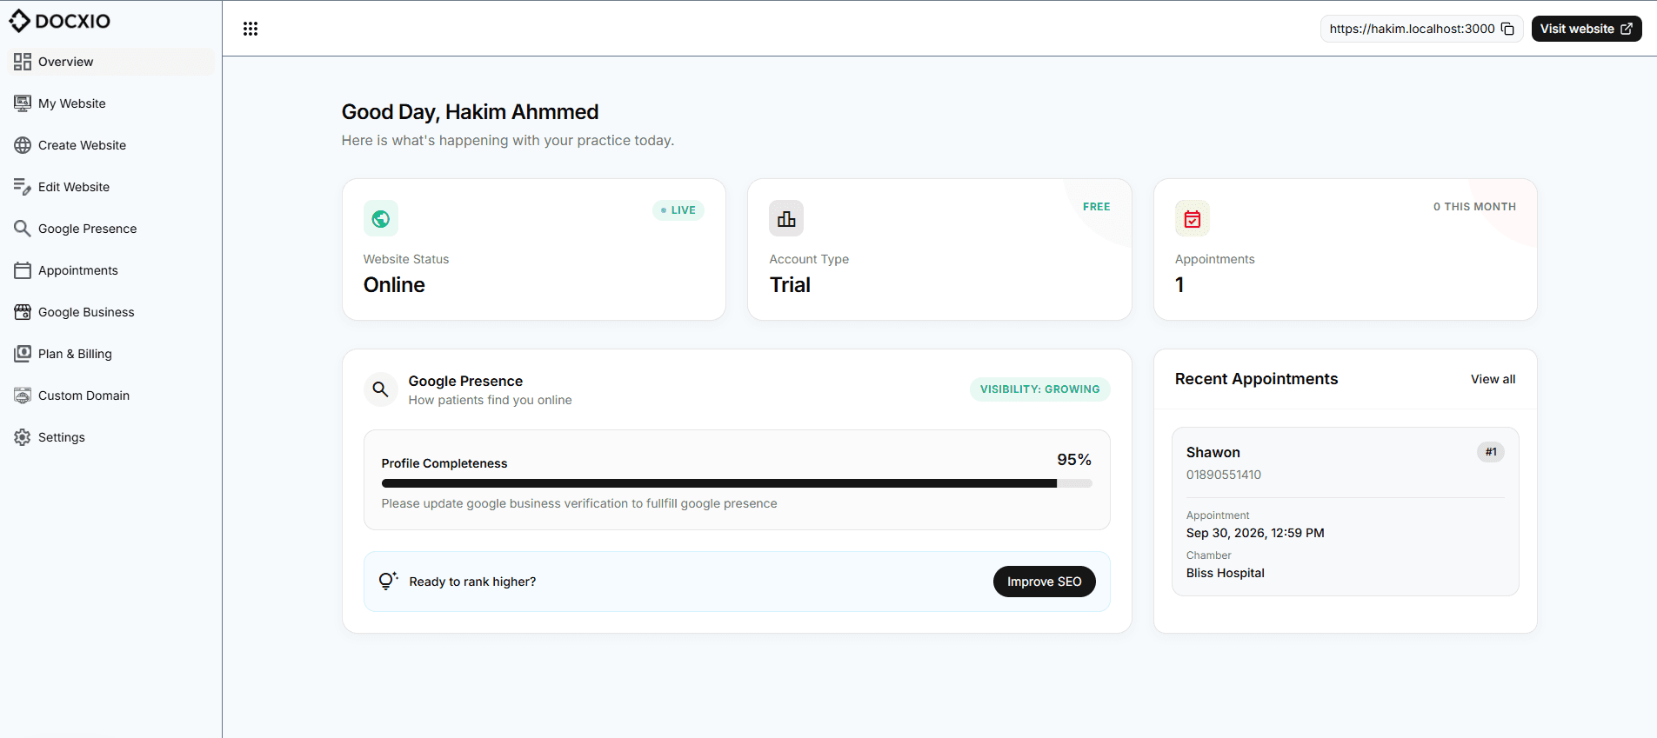Click the Account Type chart icon
Image resolution: width=1657 pixels, height=738 pixels.
pyautogui.click(x=786, y=219)
